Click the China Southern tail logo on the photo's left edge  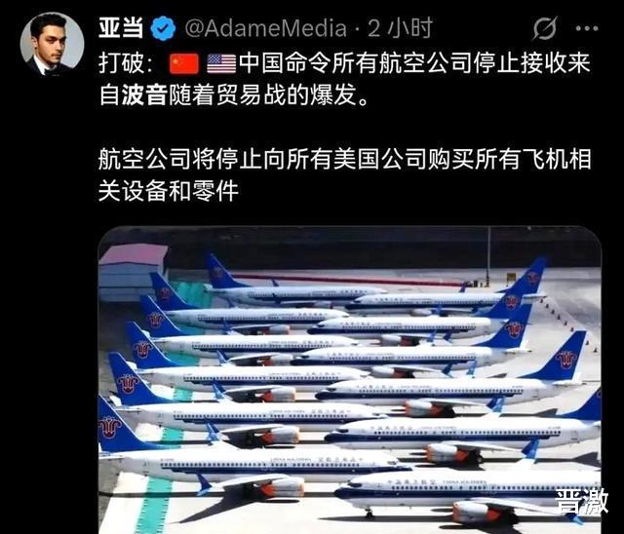click(109, 427)
